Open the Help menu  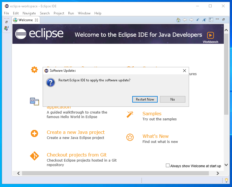coord(98,13)
